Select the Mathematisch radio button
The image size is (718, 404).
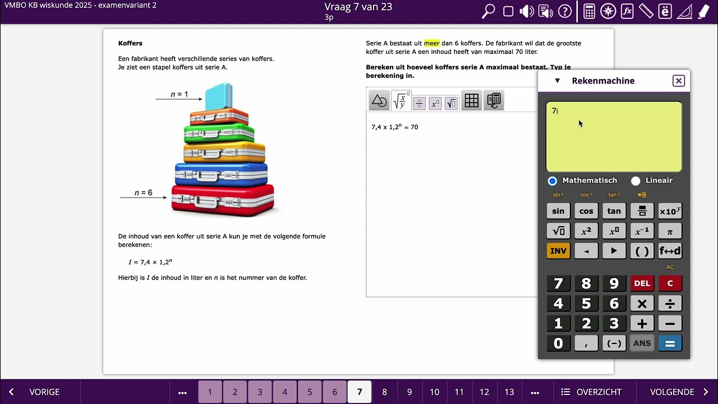[553, 181]
